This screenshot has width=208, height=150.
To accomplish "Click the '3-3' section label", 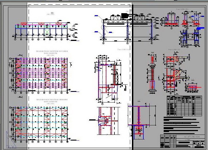I will coord(193,80).
